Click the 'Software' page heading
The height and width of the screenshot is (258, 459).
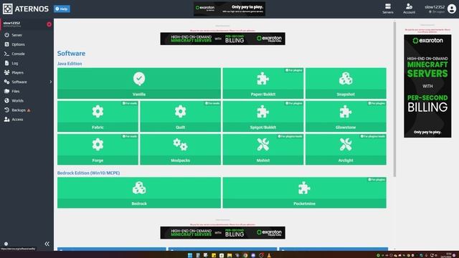pos(71,53)
